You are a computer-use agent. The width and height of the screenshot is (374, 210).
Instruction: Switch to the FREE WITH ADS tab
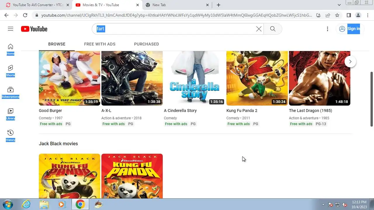(x=100, y=44)
